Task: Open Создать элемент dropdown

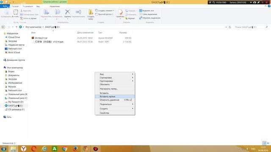Action: coord(105,11)
